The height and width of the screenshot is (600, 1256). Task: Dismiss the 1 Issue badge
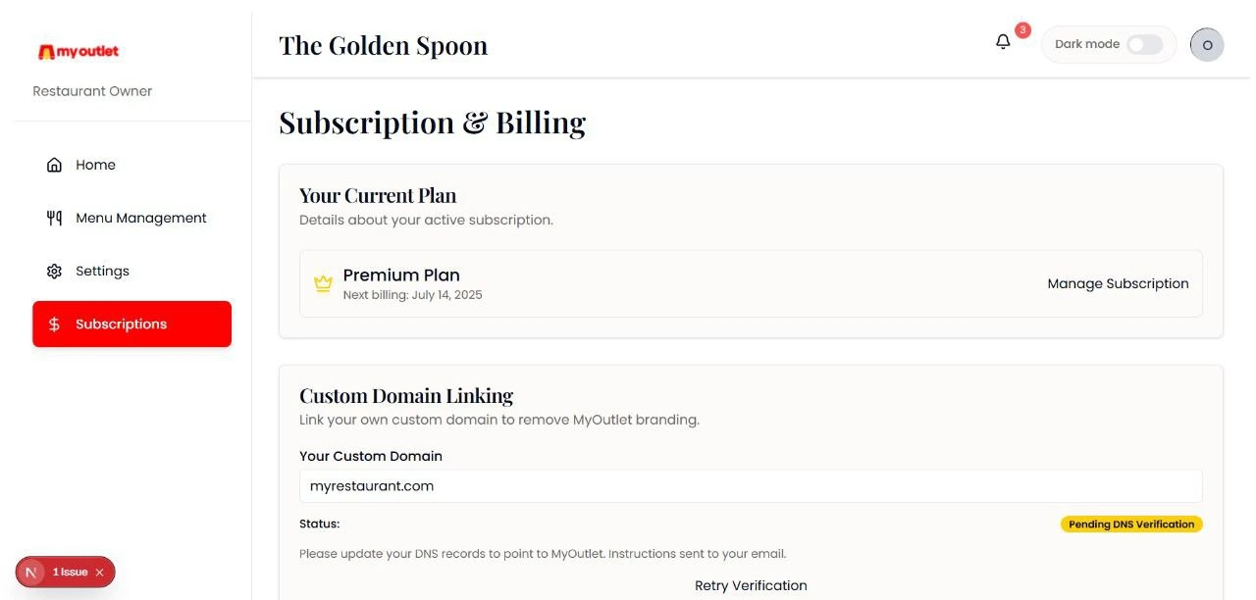pos(100,573)
